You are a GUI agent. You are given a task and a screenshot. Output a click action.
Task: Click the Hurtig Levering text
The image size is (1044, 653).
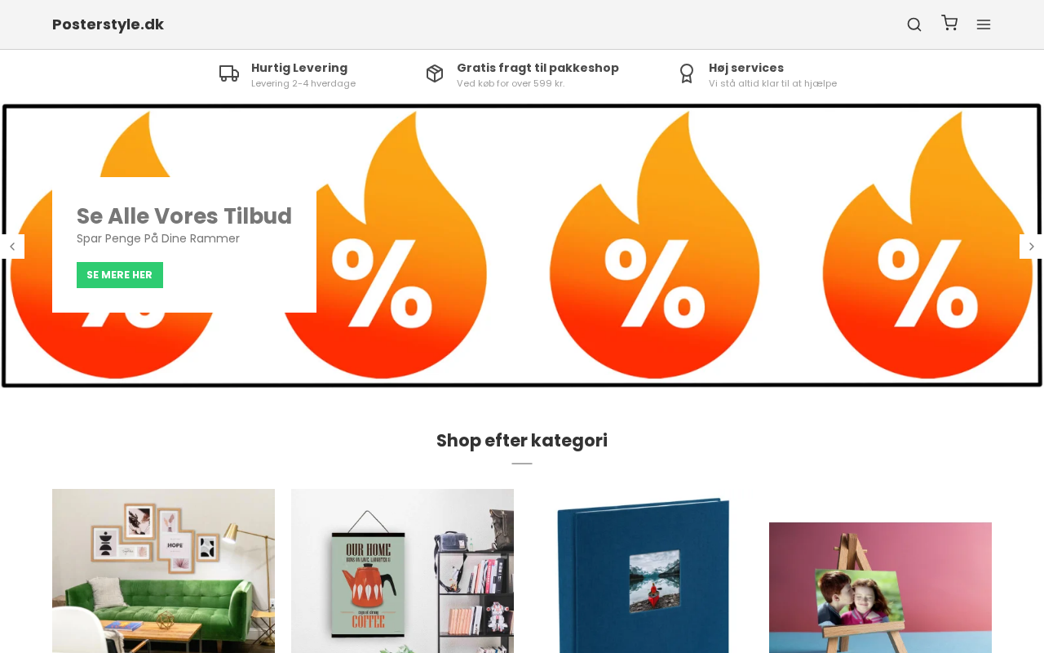click(x=299, y=68)
